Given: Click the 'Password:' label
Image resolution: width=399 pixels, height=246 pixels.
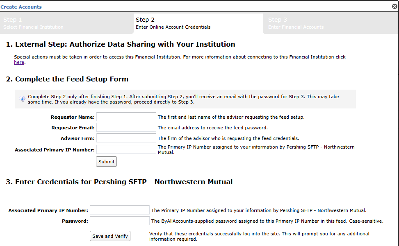Looking at the screenshot, I should coord(75,221).
